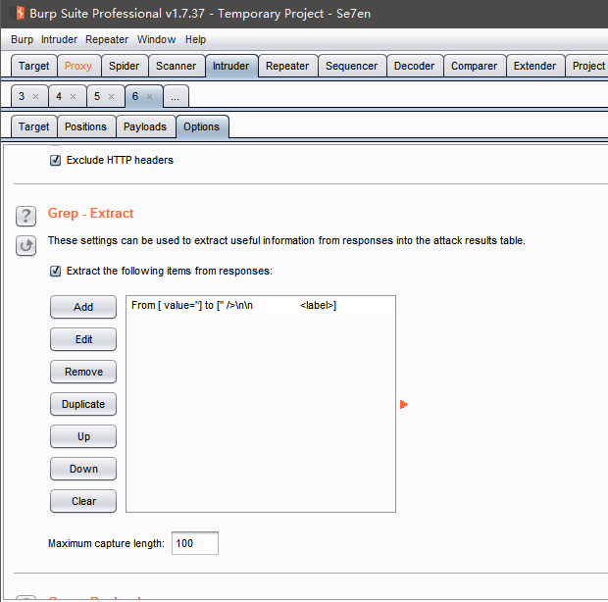
Task: Click the Add button for extract items
Action: pos(83,307)
